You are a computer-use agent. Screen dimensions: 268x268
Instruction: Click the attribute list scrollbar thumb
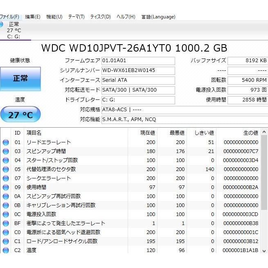point(264,173)
